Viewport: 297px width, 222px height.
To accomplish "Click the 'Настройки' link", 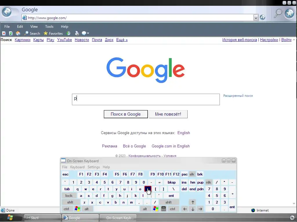I will 269,40.
